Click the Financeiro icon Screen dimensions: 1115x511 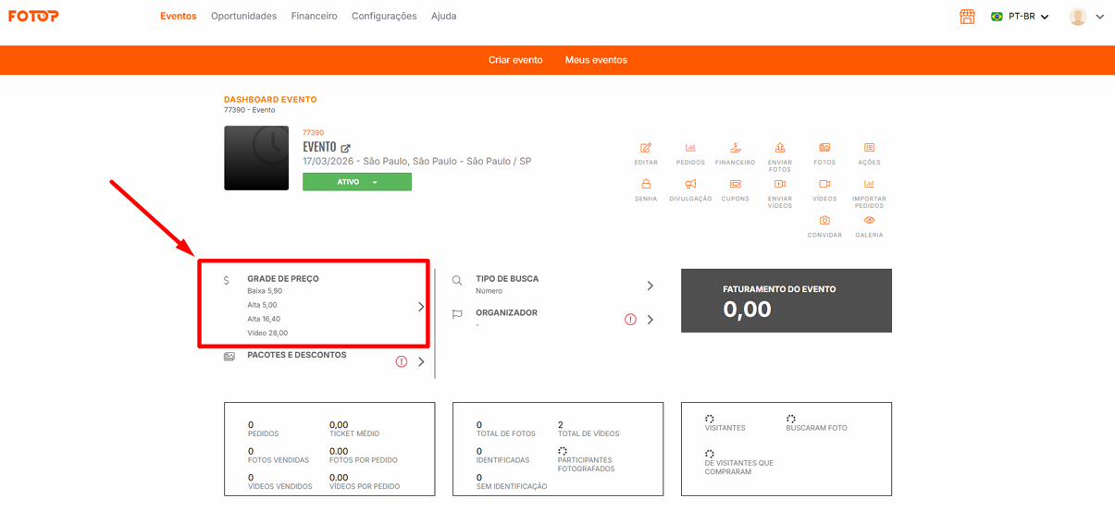tap(735, 149)
